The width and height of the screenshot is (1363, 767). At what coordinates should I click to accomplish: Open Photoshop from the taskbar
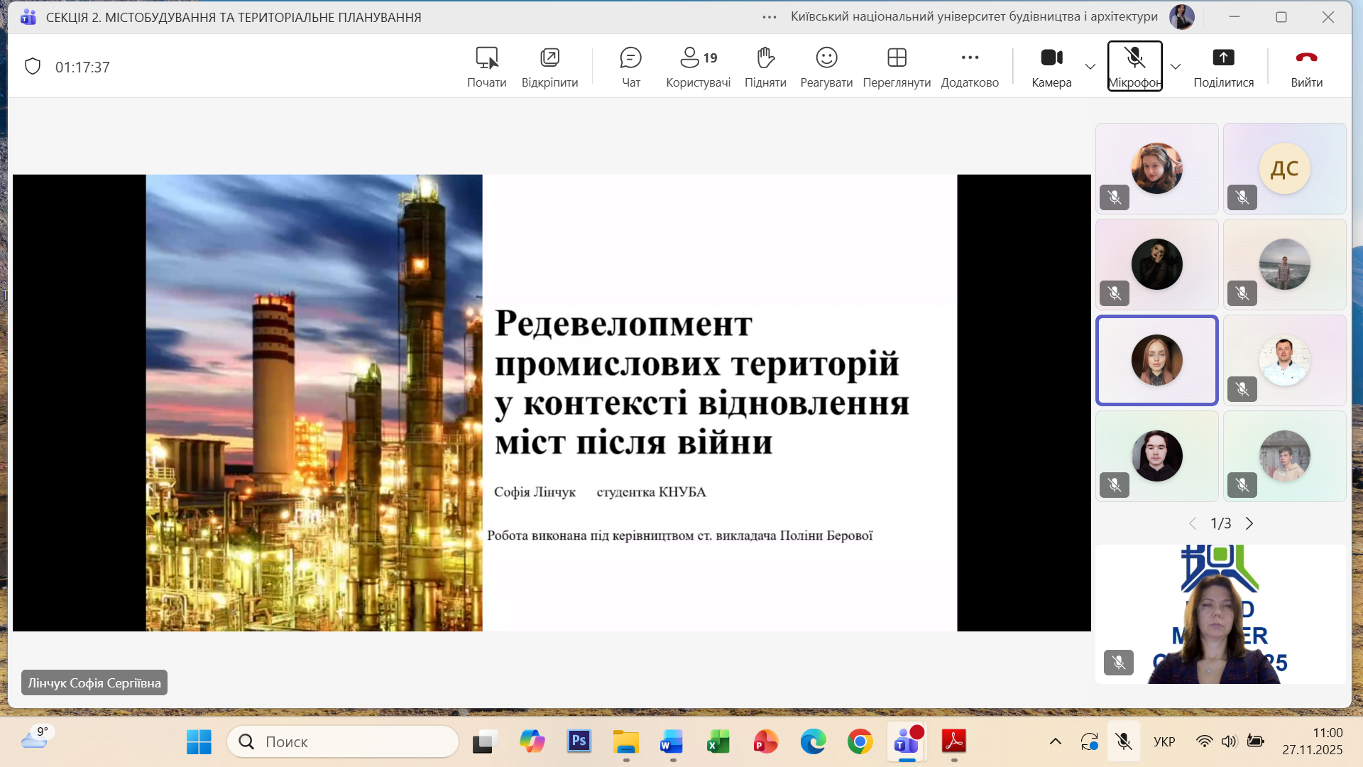click(579, 742)
